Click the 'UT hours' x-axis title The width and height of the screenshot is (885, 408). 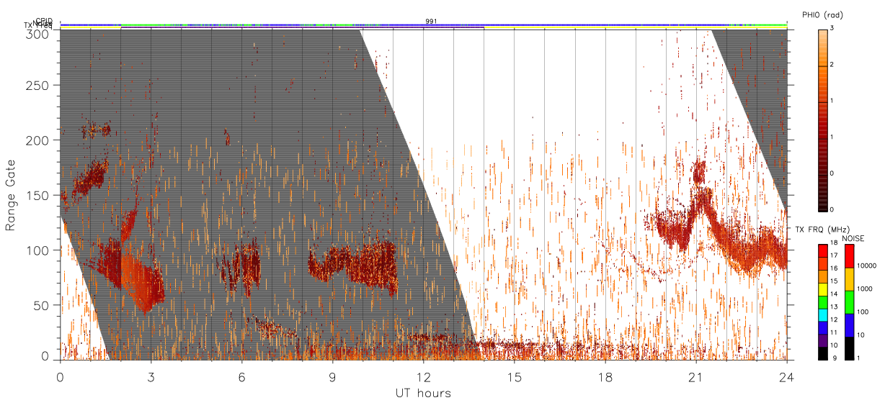coord(423,394)
